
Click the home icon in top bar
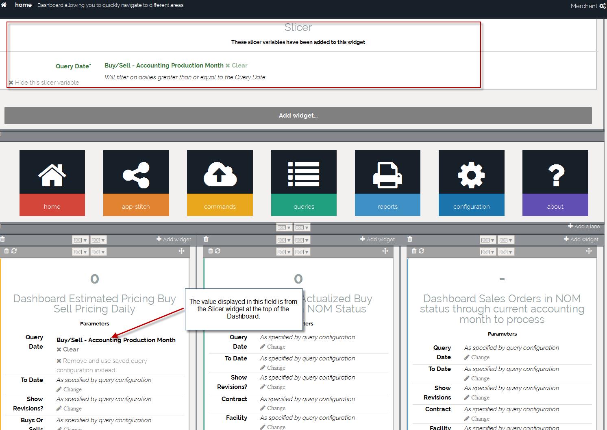pyautogui.click(x=4, y=5)
